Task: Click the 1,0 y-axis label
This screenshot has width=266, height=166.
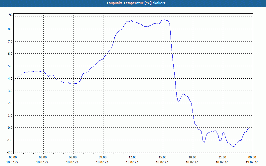Action: (10, 115)
